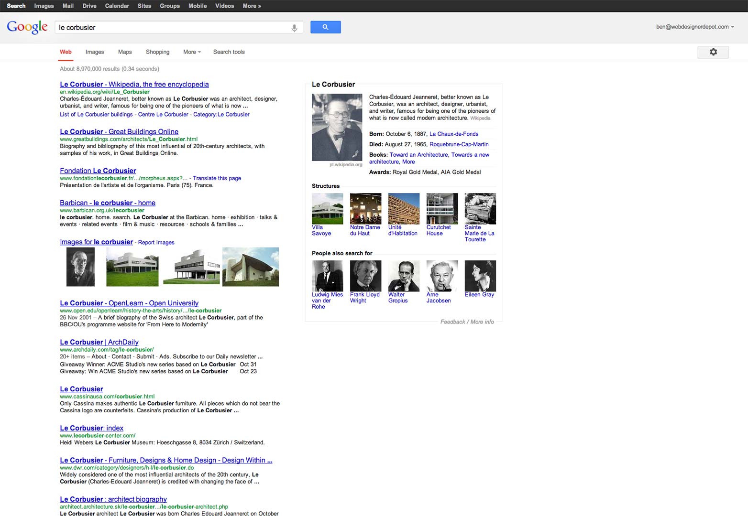Screen dimensions: 748x516
Task: Click the Eileen Gray photo
Action: coord(480,276)
